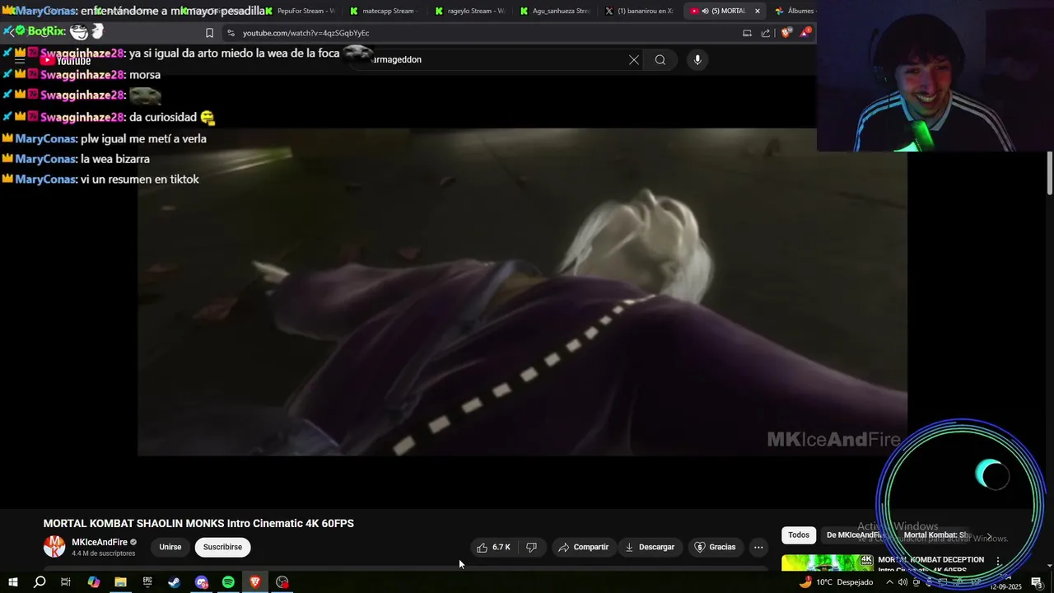Viewport: 1054px width, 593px height.
Task: Select the youtube.com address bar URL
Action: pos(305,33)
